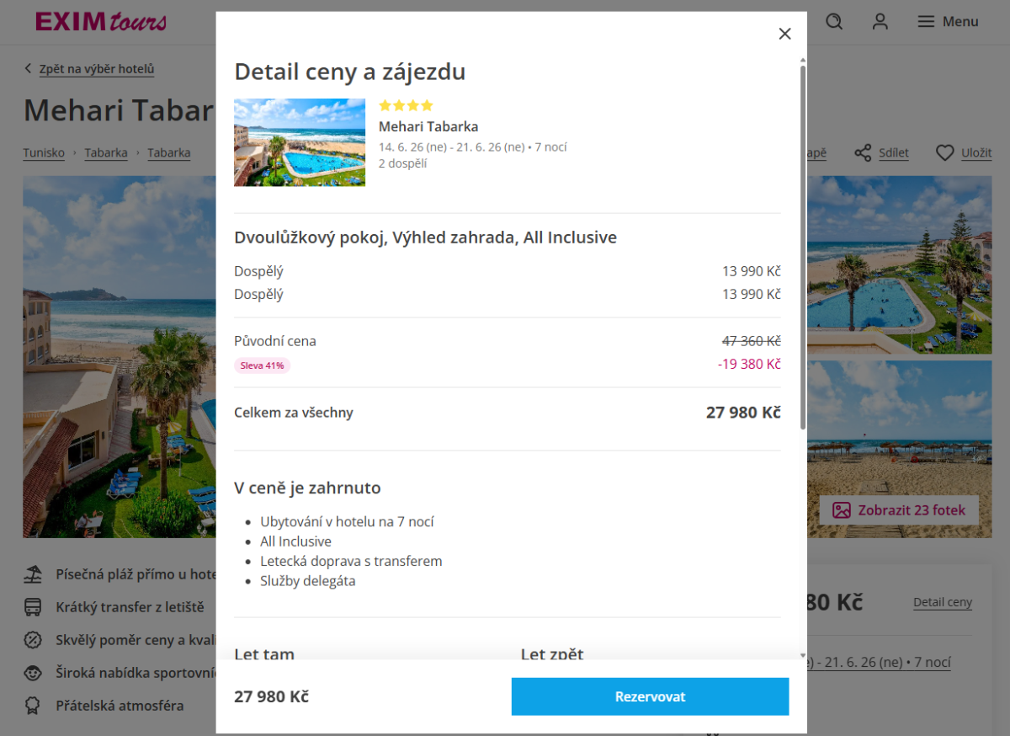
Task: Close the price detail dialog
Action: (784, 34)
